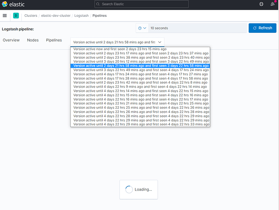This screenshot has height=210, width=279.
Task: Go to elastic-dev-cluster breadcrumb
Action: (56, 16)
